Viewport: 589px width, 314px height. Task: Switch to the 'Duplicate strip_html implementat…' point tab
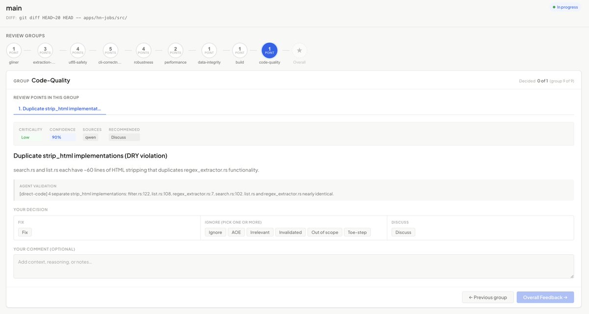pyautogui.click(x=59, y=108)
